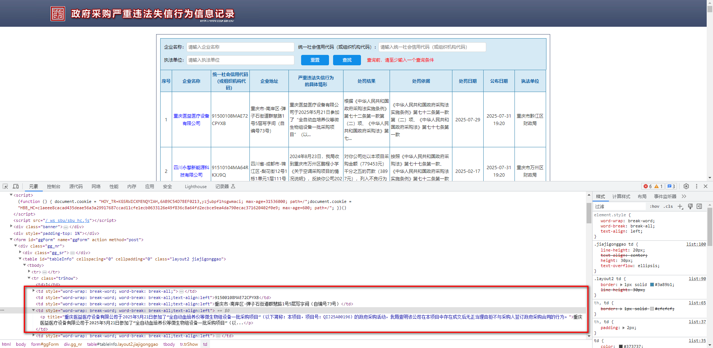Switch to the 网络 tab
Screen dimensions: 713x348
pos(96,186)
